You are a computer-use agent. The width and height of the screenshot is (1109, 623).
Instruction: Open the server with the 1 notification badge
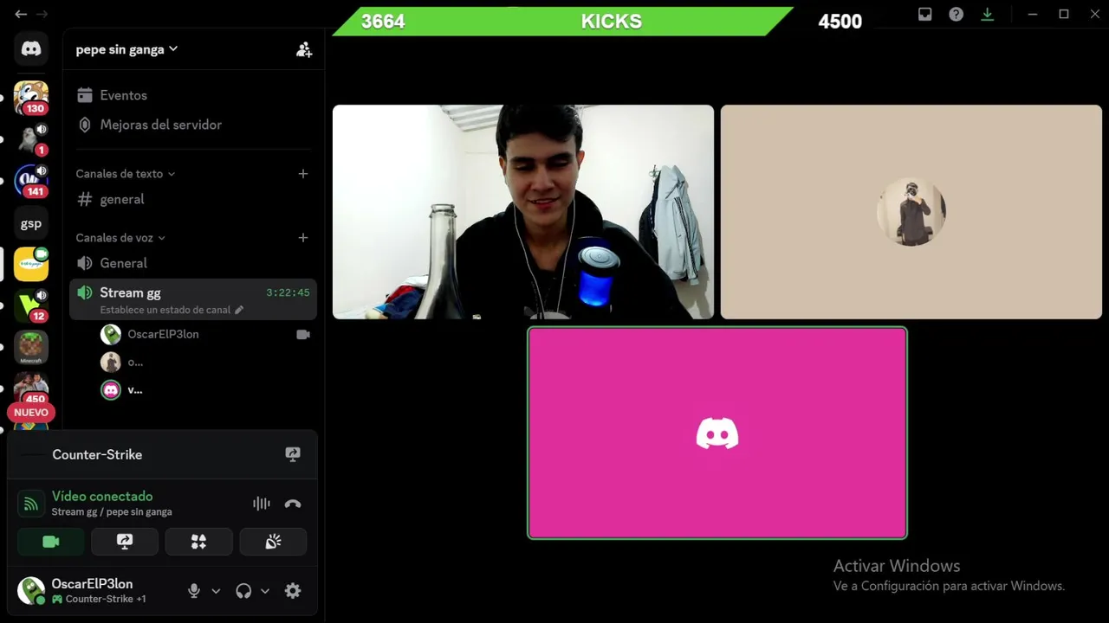tap(31, 139)
